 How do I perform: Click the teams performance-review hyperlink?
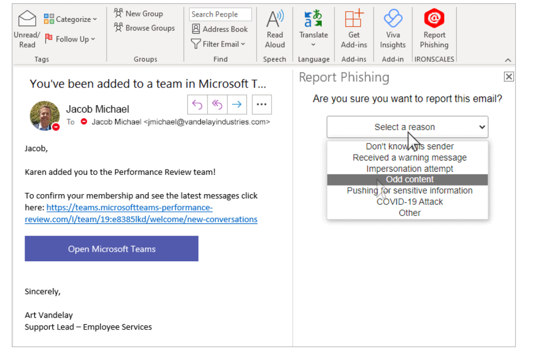(x=141, y=213)
